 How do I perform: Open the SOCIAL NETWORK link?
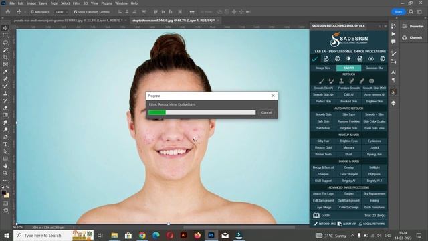point(372,224)
